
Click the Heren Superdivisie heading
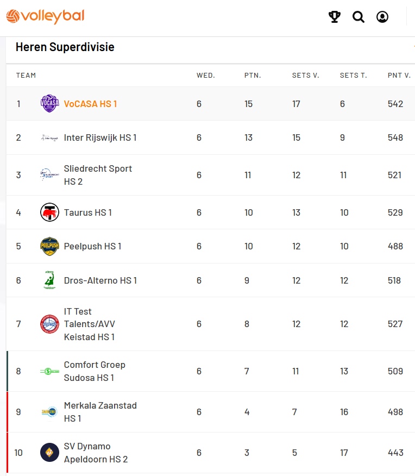[x=65, y=47]
